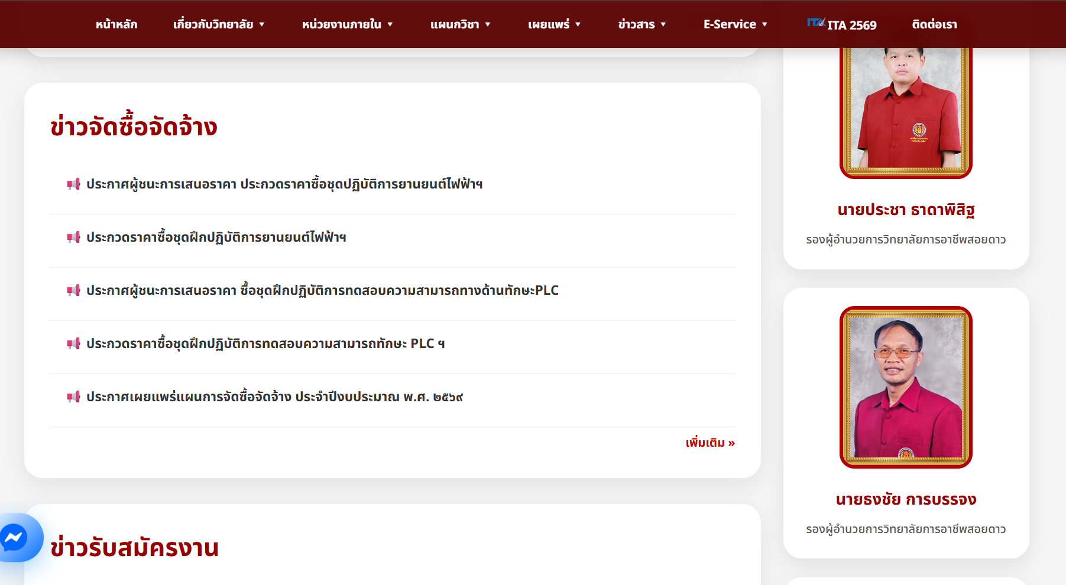The image size is (1066, 585).
Task: Open the ข่าวสาร menu
Action: tap(637, 24)
